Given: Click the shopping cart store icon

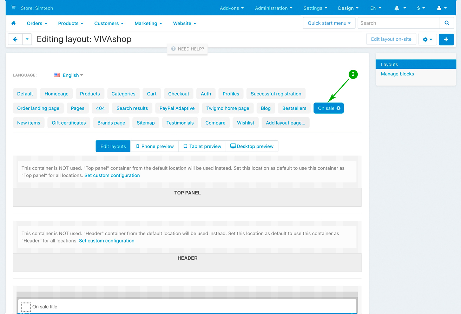Looking at the screenshot, I should (x=13, y=8).
